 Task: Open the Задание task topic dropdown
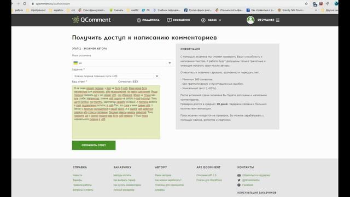coord(116,76)
